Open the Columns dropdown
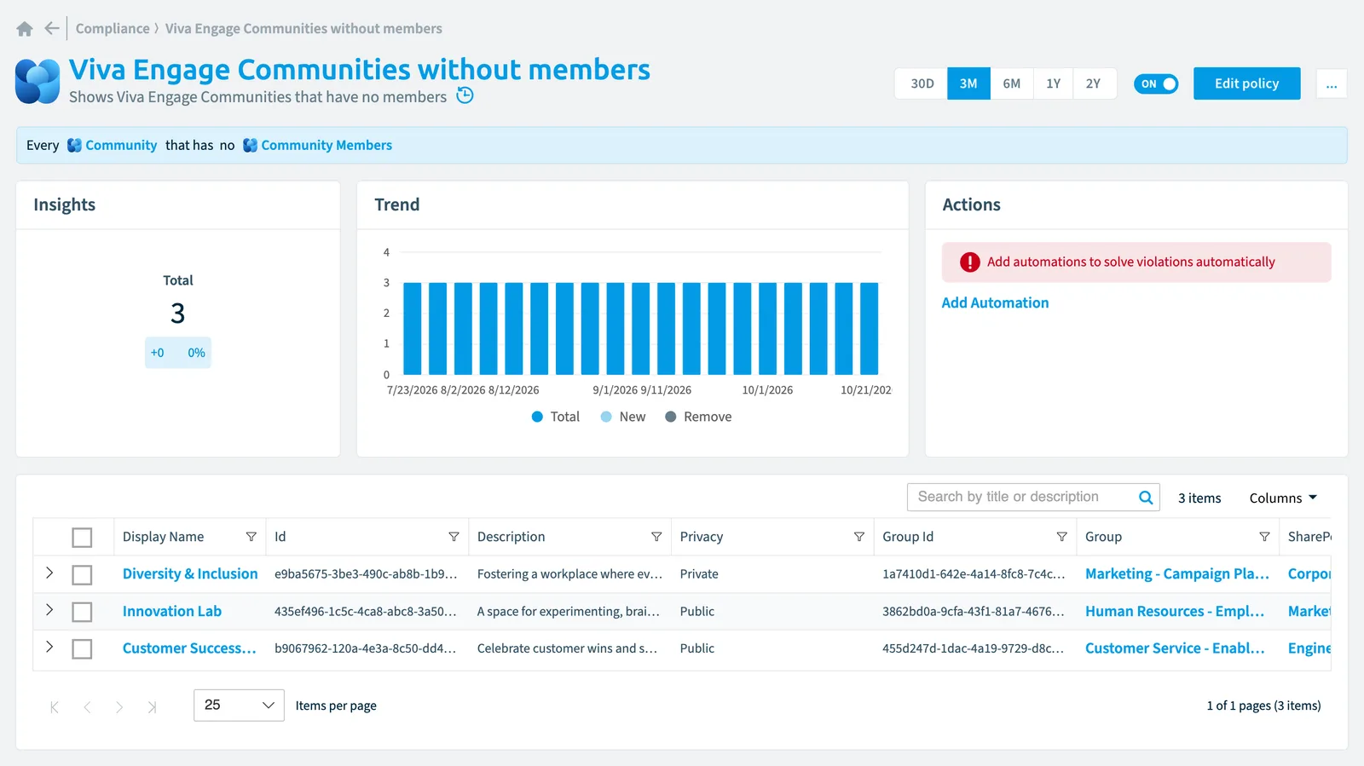The height and width of the screenshot is (766, 1364). [1283, 498]
